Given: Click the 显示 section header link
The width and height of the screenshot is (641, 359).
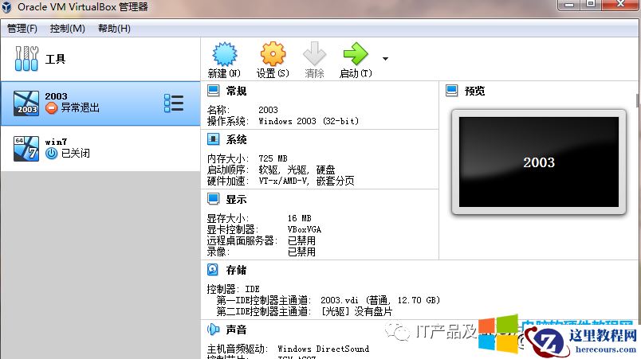Looking at the screenshot, I should tap(236, 200).
